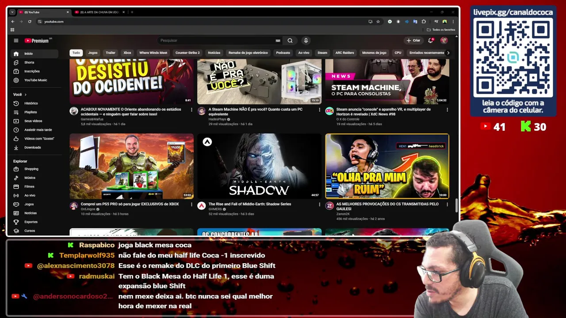The height and width of the screenshot is (318, 566).
Task: Open Shopping in the Explorar section
Action: [35, 169]
